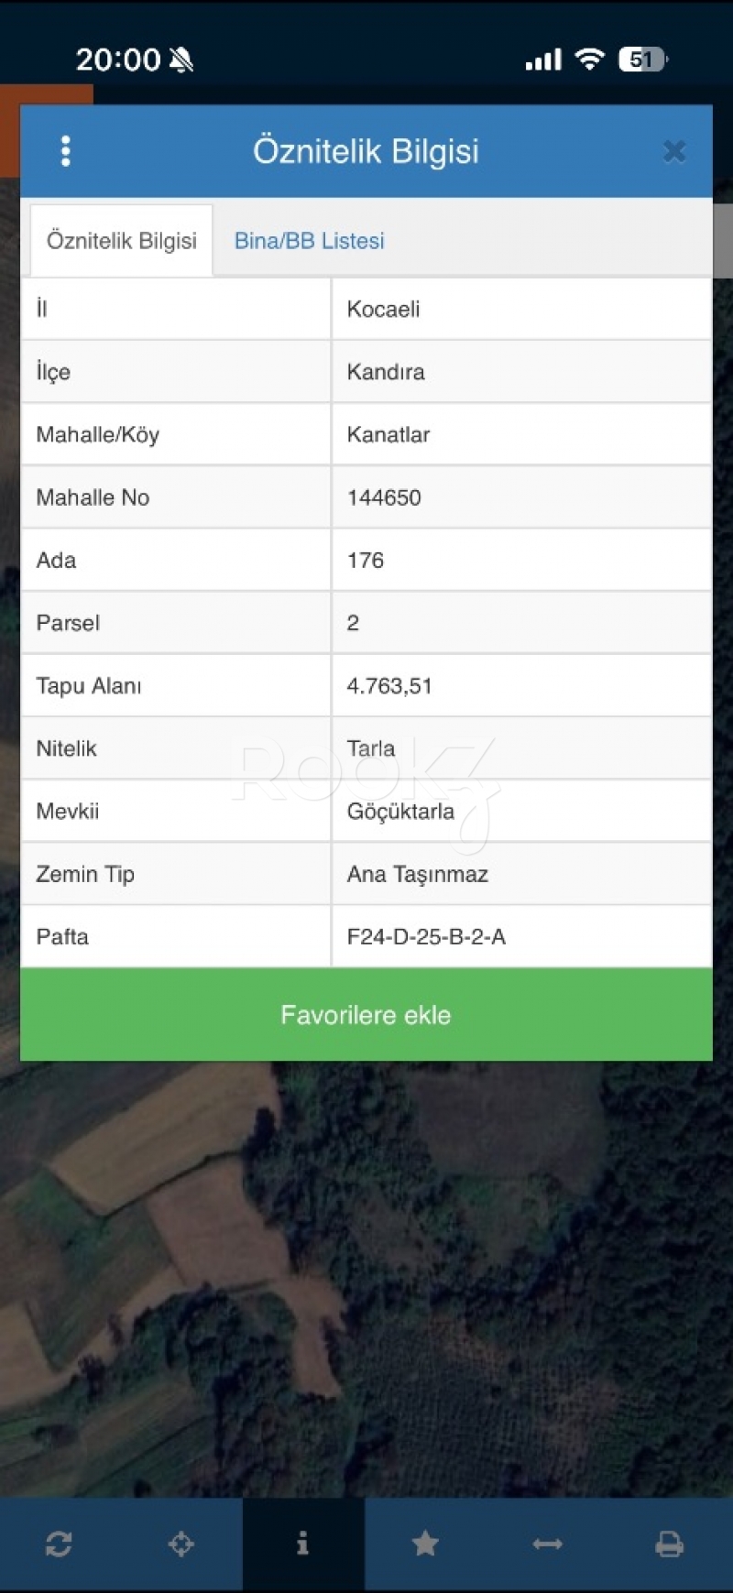Image resolution: width=733 pixels, height=1593 pixels.
Task: Tap the Kocaeli province value
Action: click(x=383, y=309)
